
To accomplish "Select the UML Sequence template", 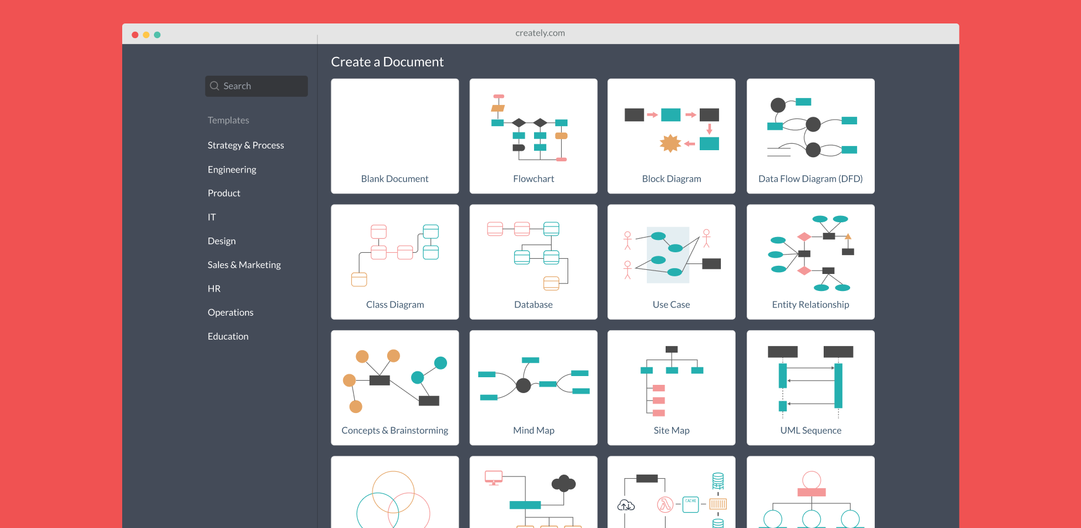I will (x=811, y=388).
